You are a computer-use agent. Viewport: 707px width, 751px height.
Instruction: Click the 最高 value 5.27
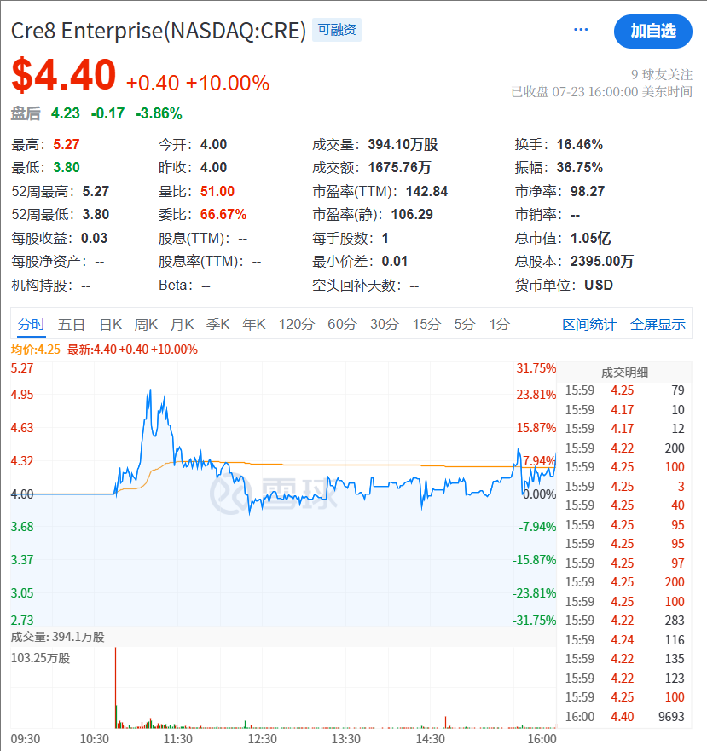click(x=67, y=144)
